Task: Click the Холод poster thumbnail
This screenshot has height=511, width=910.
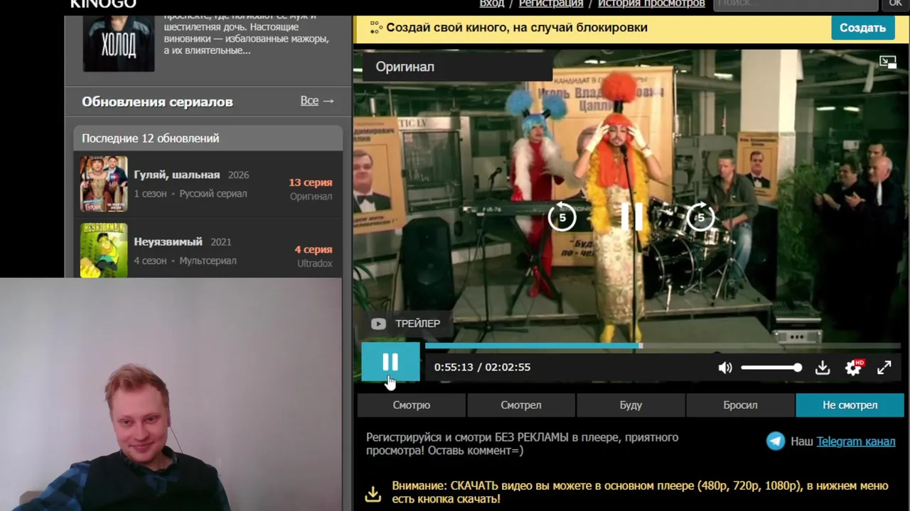Action: [x=119, y=43]
